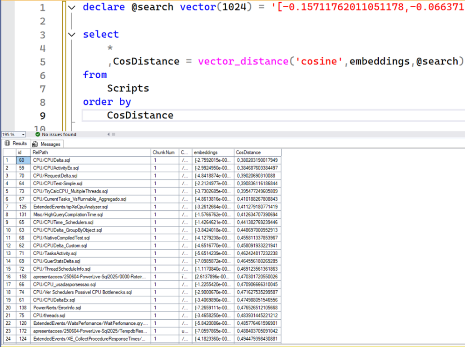This screenshot has height=347, width=465.
Task: Click the green No issues found checkmark icon
Action: (x=38, y=134)
